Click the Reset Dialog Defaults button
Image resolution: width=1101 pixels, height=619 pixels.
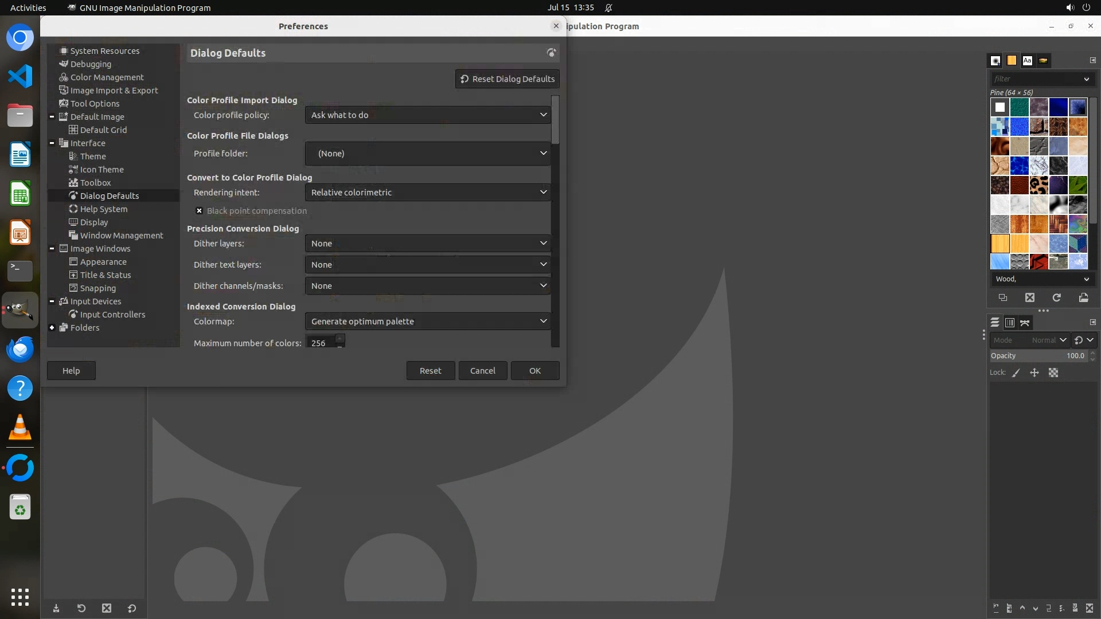point(507,79)
